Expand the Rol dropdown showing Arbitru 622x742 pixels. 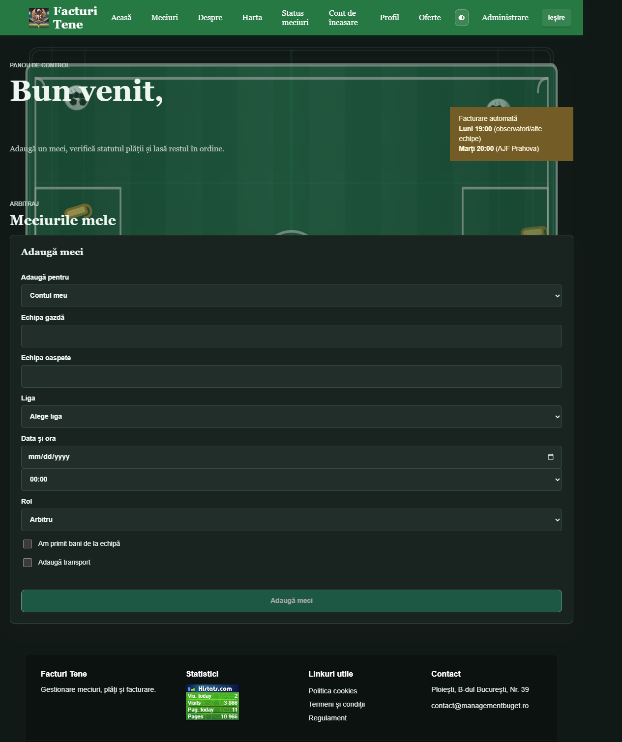click(x=291, y=520)
